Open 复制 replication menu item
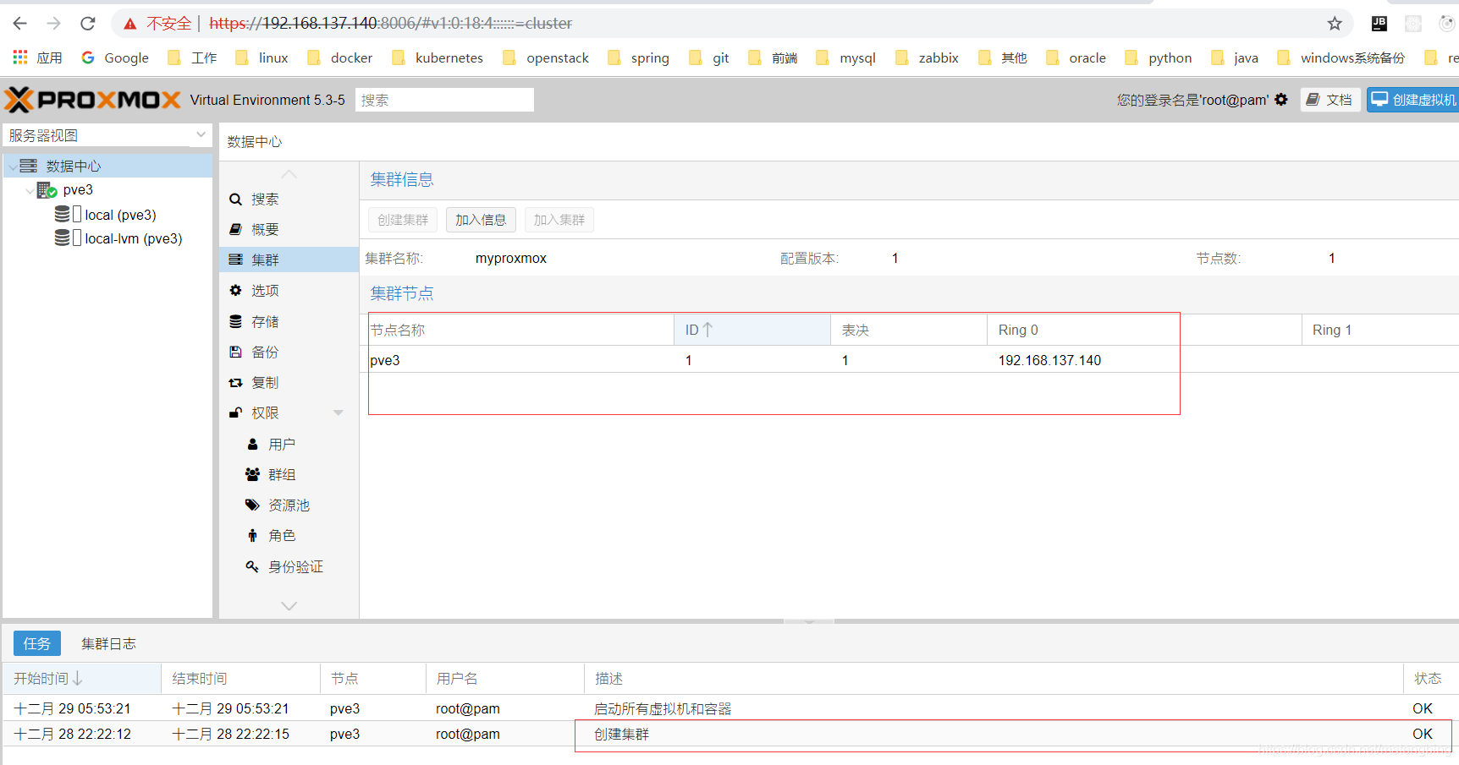Viewport: 1459px width, 765px height. 289,383
